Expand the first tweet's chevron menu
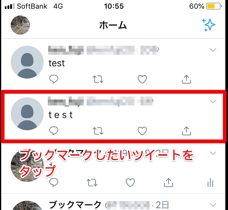Image resolution: width=228 pixels, height=210 pixels. point(213,50)
